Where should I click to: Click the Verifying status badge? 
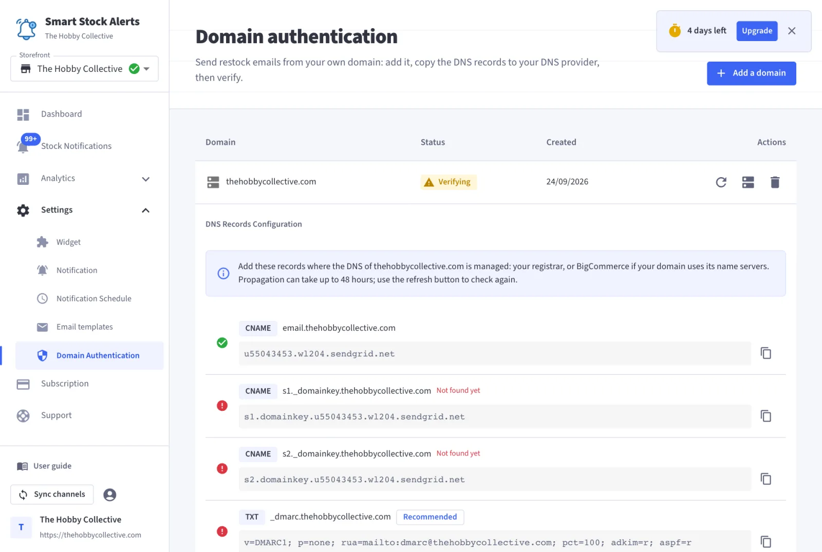449,182
